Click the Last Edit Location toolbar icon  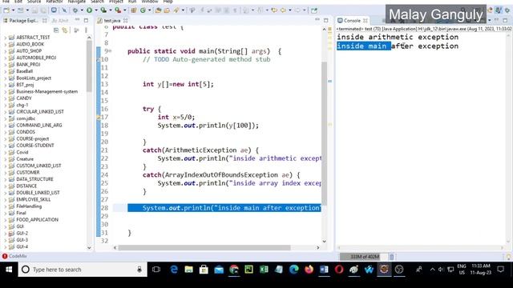[x=274, y=10]
